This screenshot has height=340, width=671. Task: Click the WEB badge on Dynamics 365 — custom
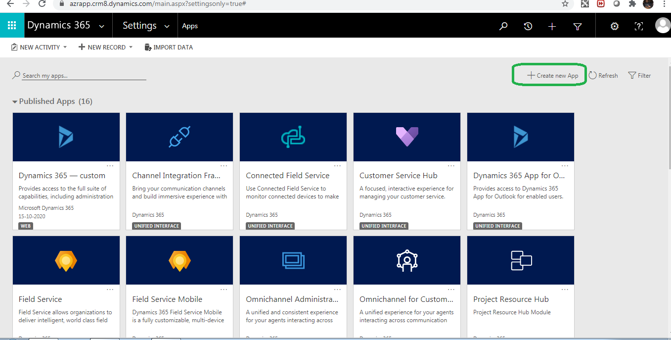tap(26, 226)
